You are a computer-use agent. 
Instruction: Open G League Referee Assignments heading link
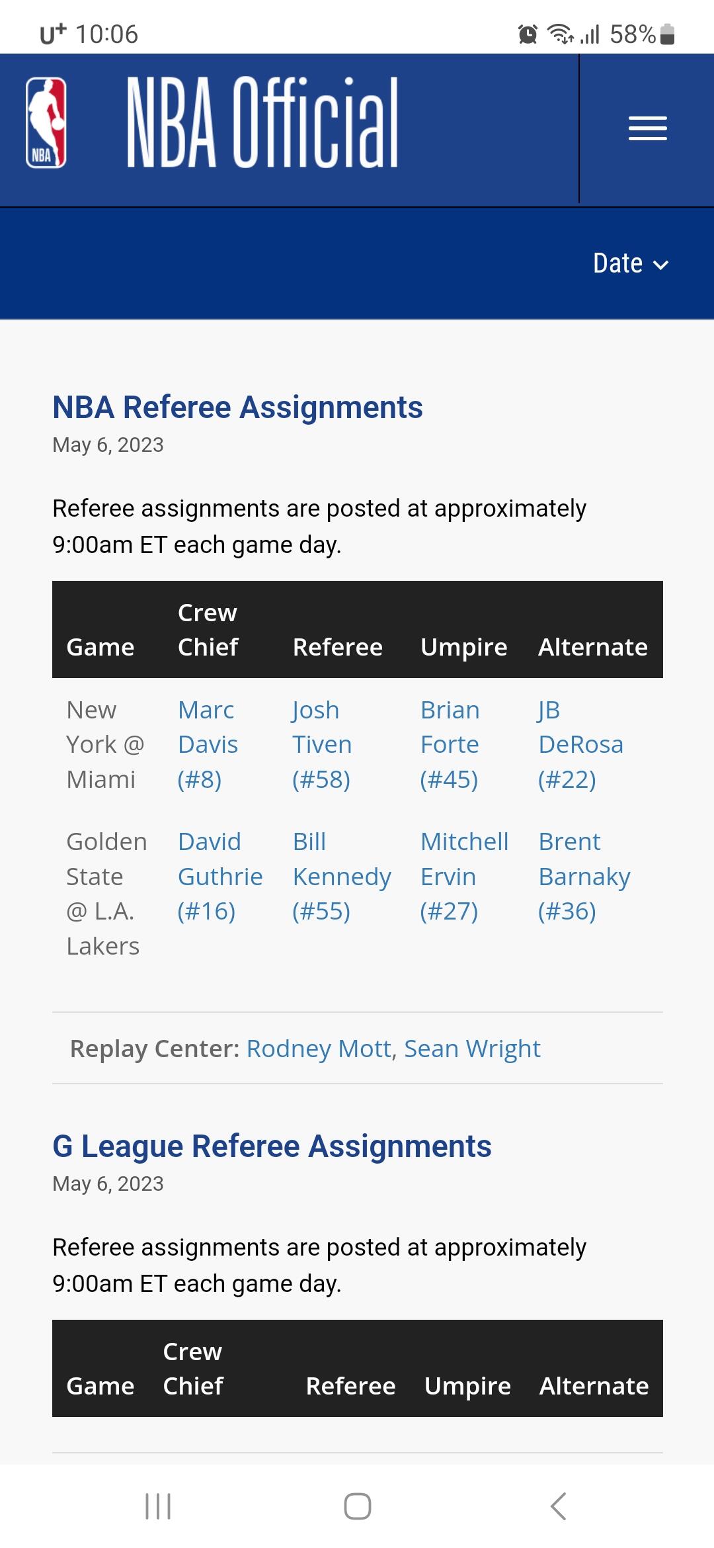(x=272, y=1146)
